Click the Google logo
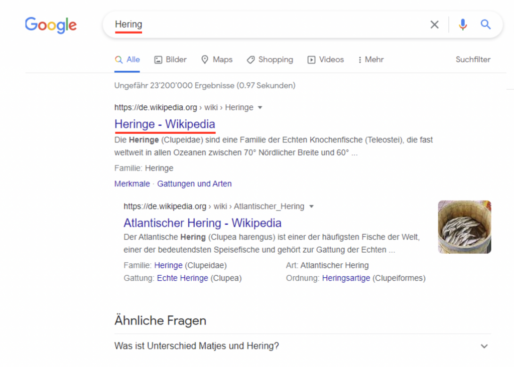The width and height of the screenshot is (514, 367). tap(51, 25)
